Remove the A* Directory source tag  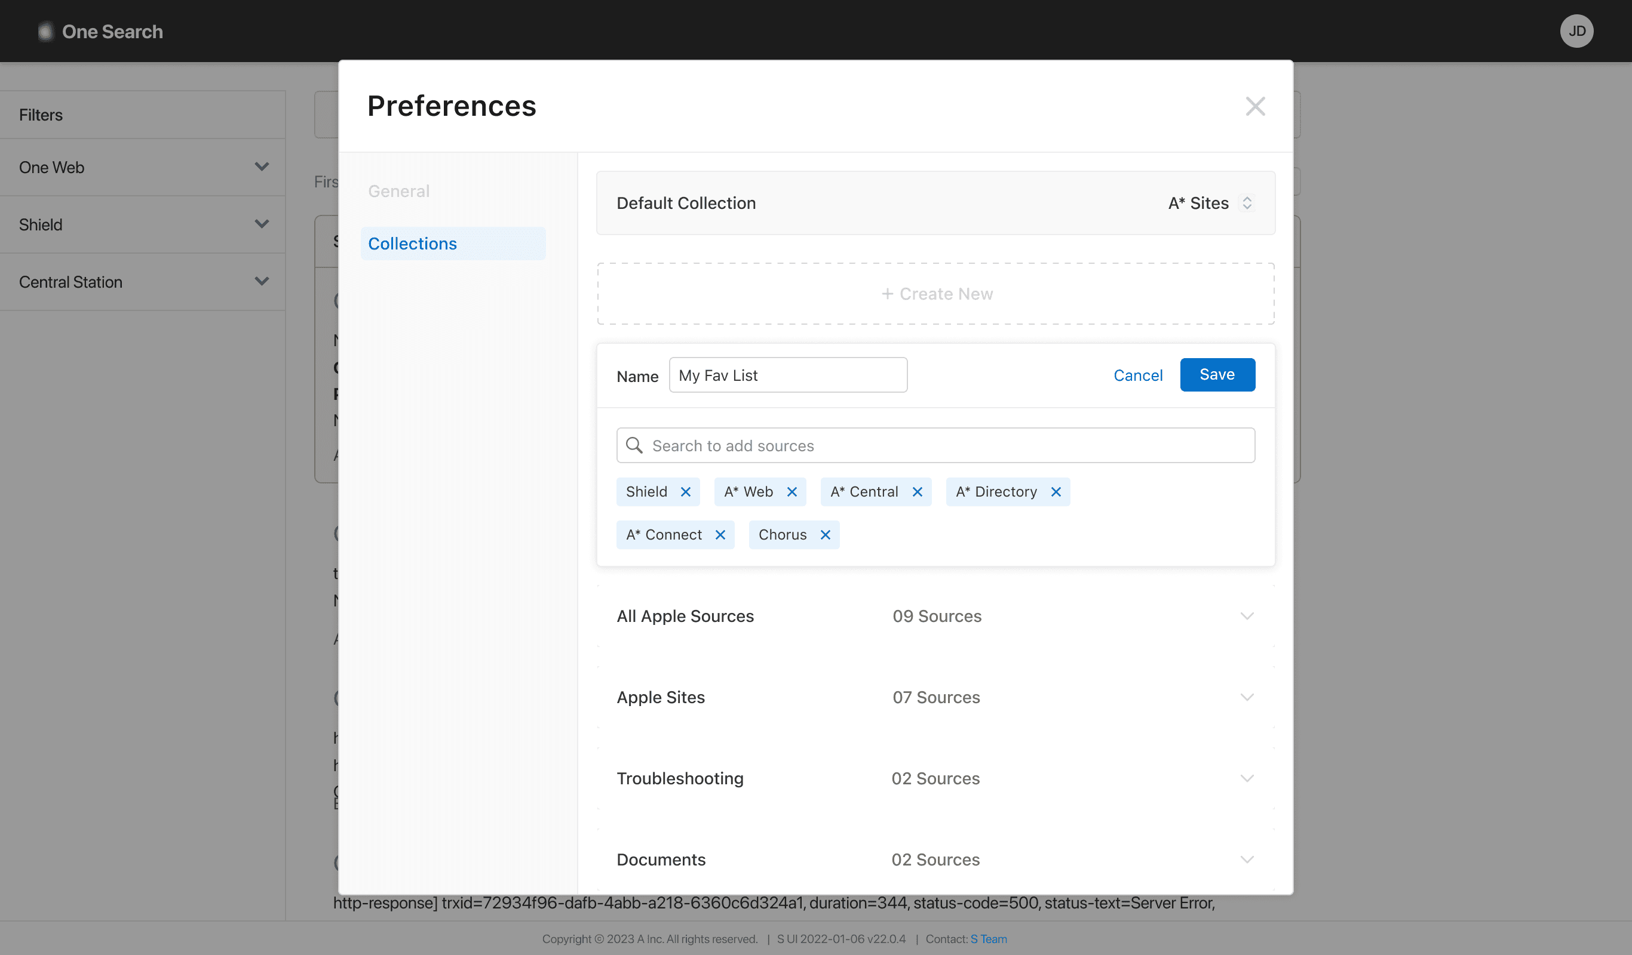(1056, 492)
